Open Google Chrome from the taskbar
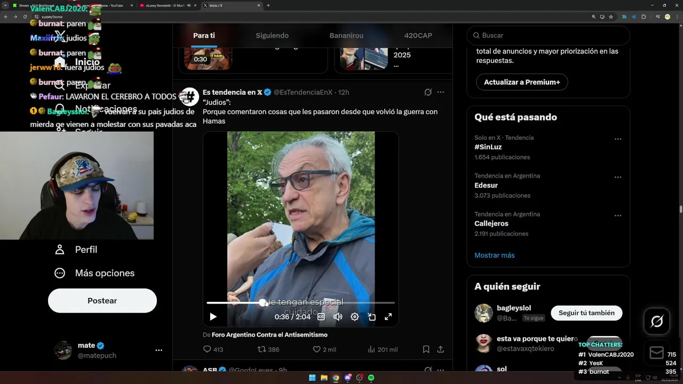683x384 pixels. 336,378
